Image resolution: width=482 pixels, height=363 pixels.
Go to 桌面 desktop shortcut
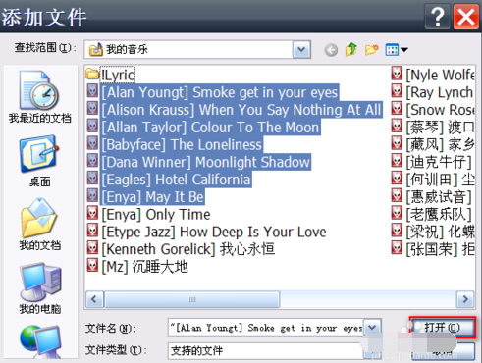point(40,161)
